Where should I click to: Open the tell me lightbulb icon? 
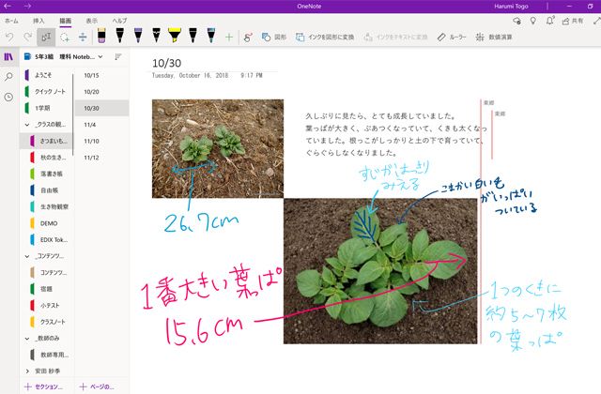point(533,21)
